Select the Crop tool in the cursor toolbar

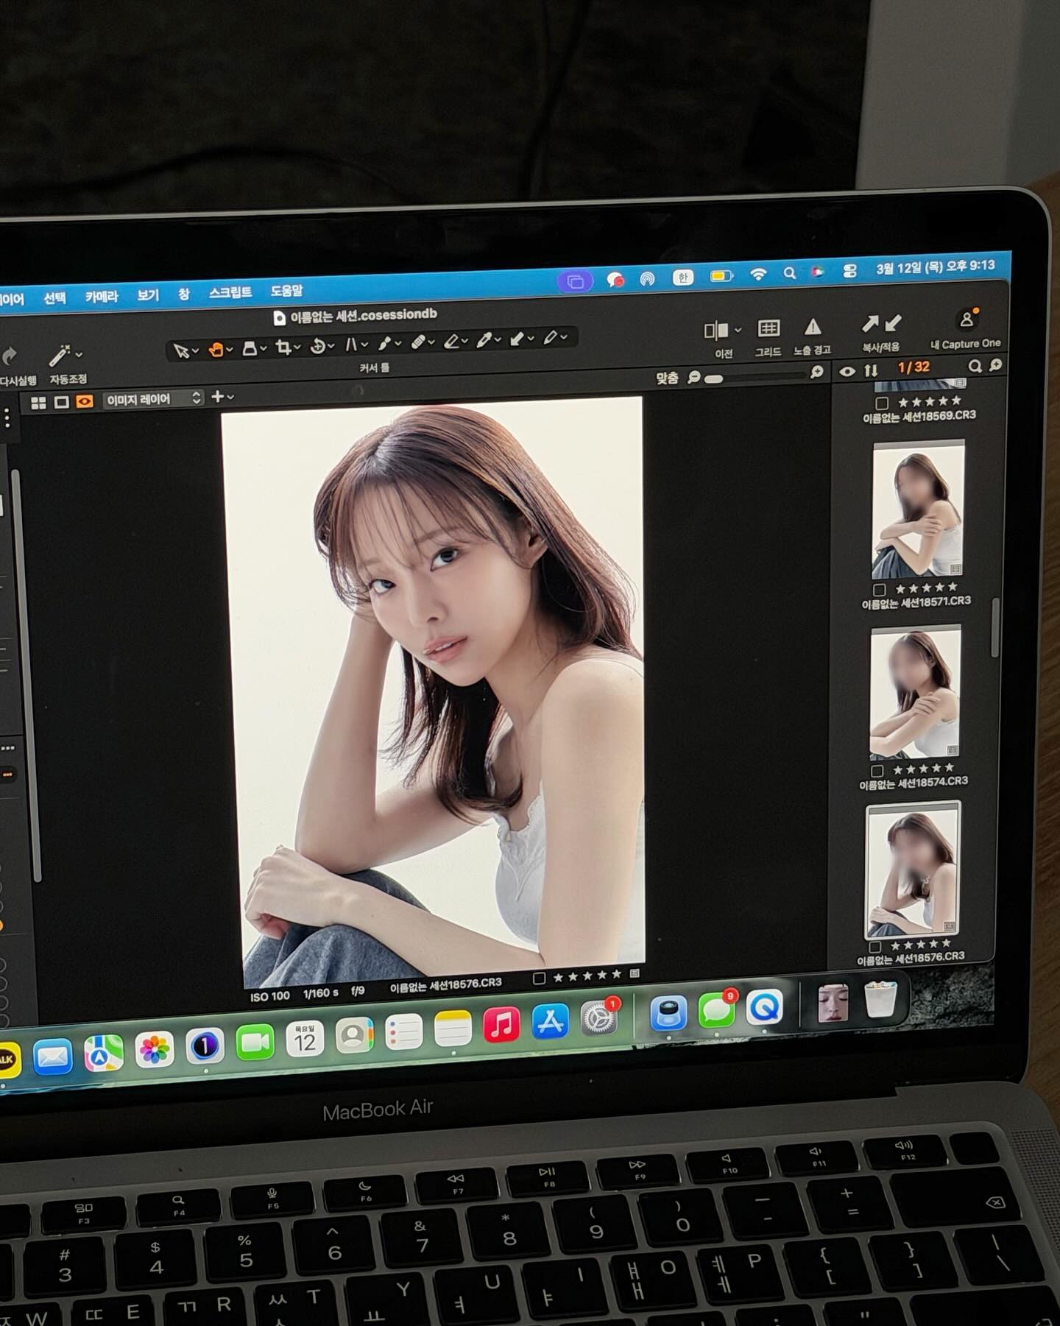click(283, 347)
